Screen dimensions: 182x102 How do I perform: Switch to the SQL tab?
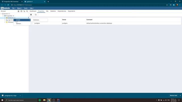tap(47, 11)
